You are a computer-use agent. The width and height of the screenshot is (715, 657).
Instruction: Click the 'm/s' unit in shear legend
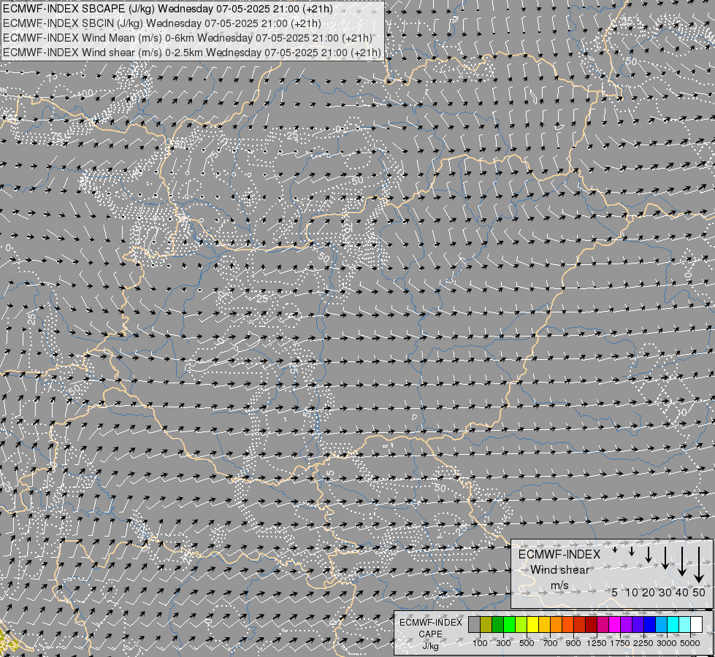click(x=559, y=585)
